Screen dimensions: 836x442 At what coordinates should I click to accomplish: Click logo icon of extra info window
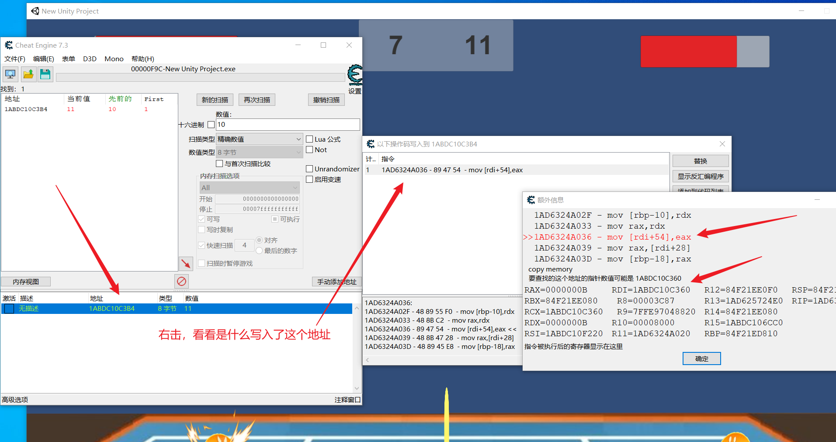click(x=531, y=200)
